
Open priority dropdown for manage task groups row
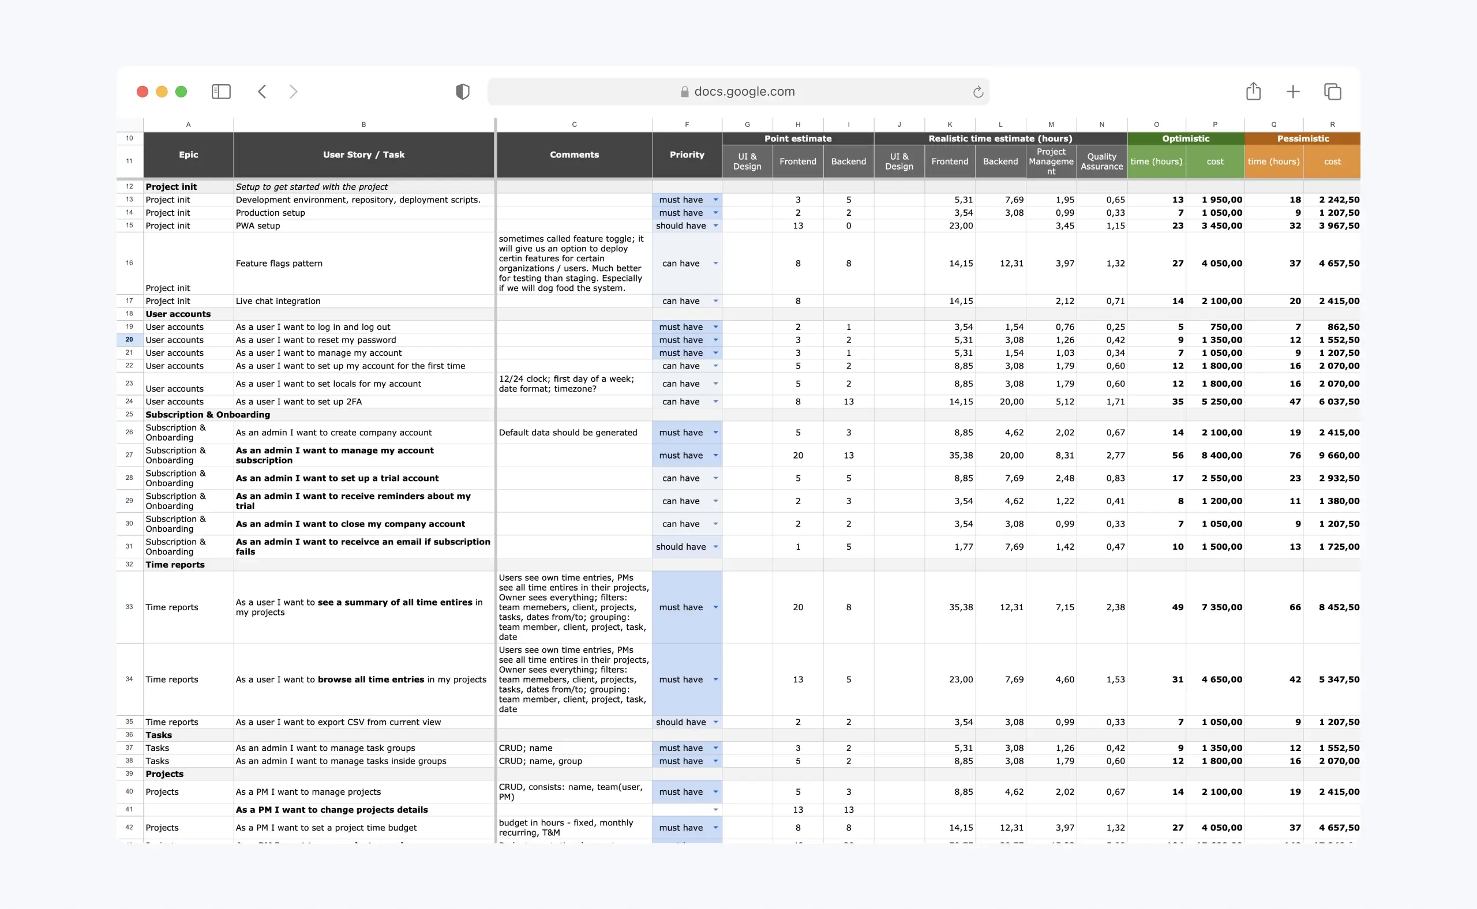pyautogui.click(x=715, y=748)
